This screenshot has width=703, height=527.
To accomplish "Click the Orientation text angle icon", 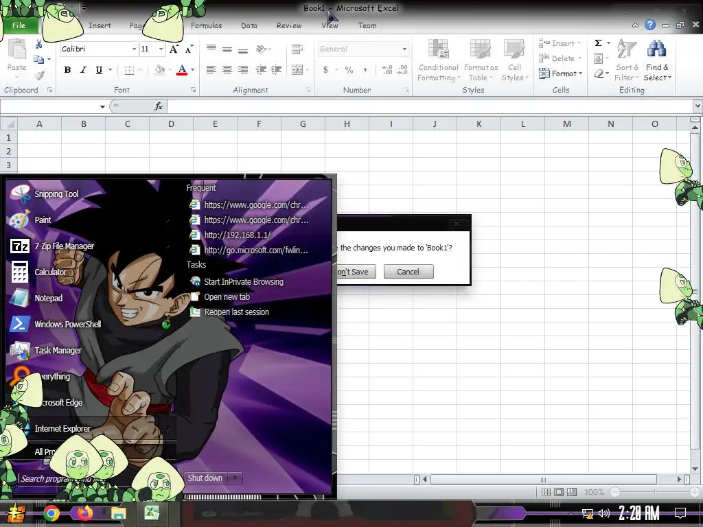I will pos(261,49).
